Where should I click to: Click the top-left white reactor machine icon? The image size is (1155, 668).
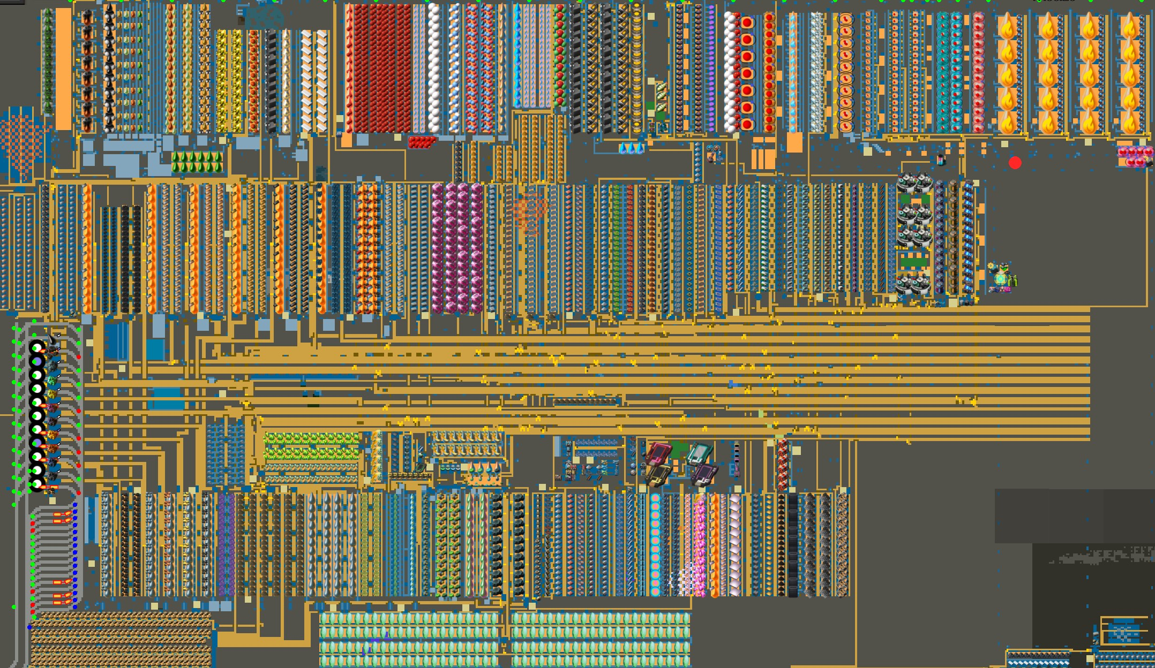tap(906, 183)
